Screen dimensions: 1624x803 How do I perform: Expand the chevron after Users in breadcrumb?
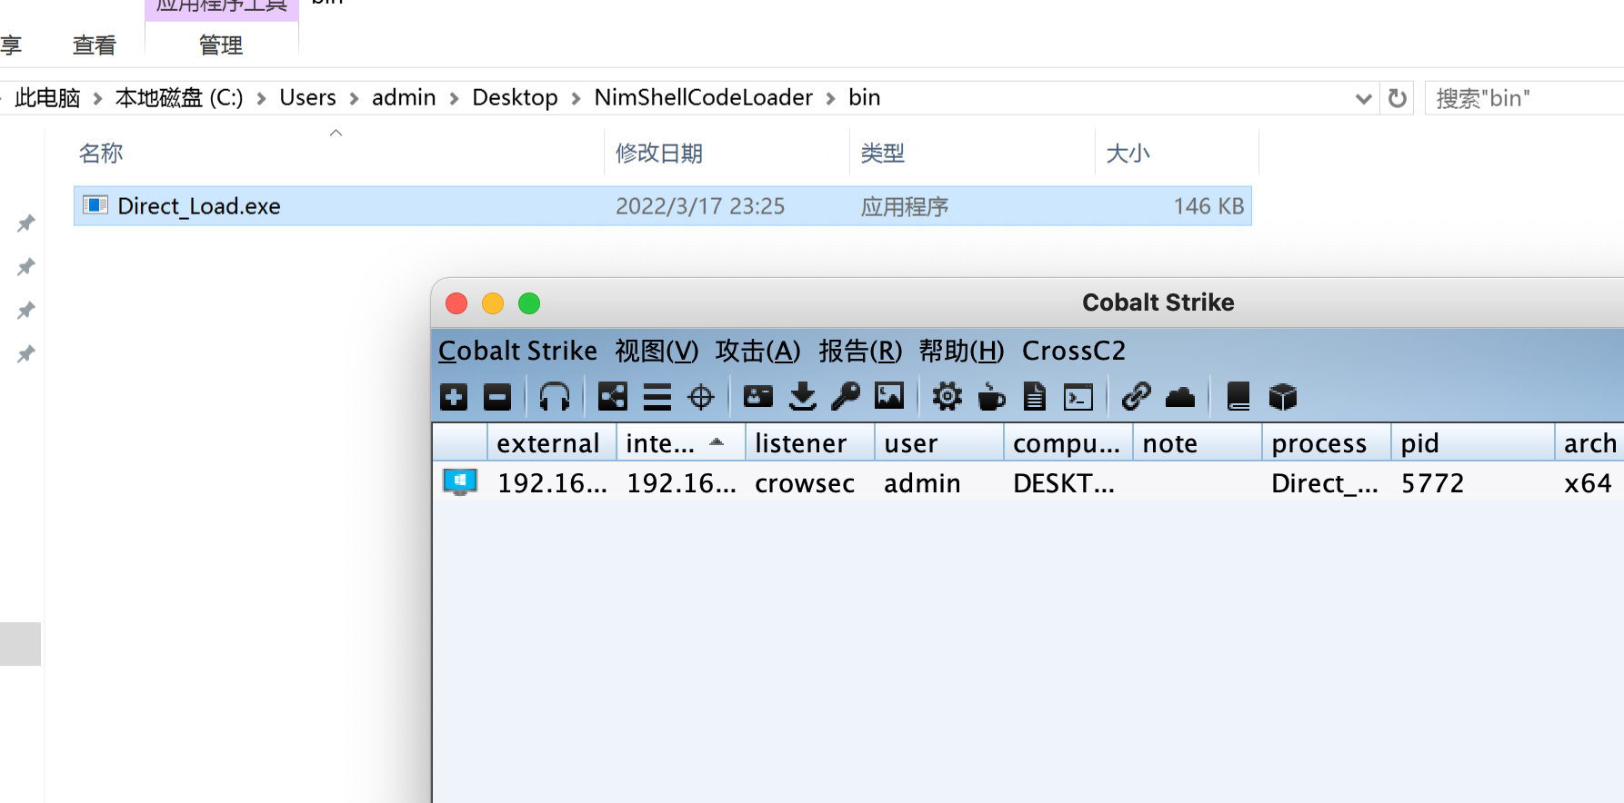point(354,98)
